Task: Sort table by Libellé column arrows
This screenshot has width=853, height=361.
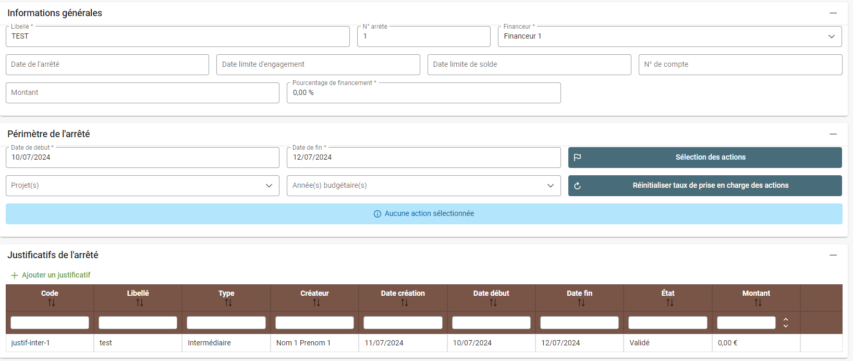Action: pyautogui.click(x=139, y=303)
